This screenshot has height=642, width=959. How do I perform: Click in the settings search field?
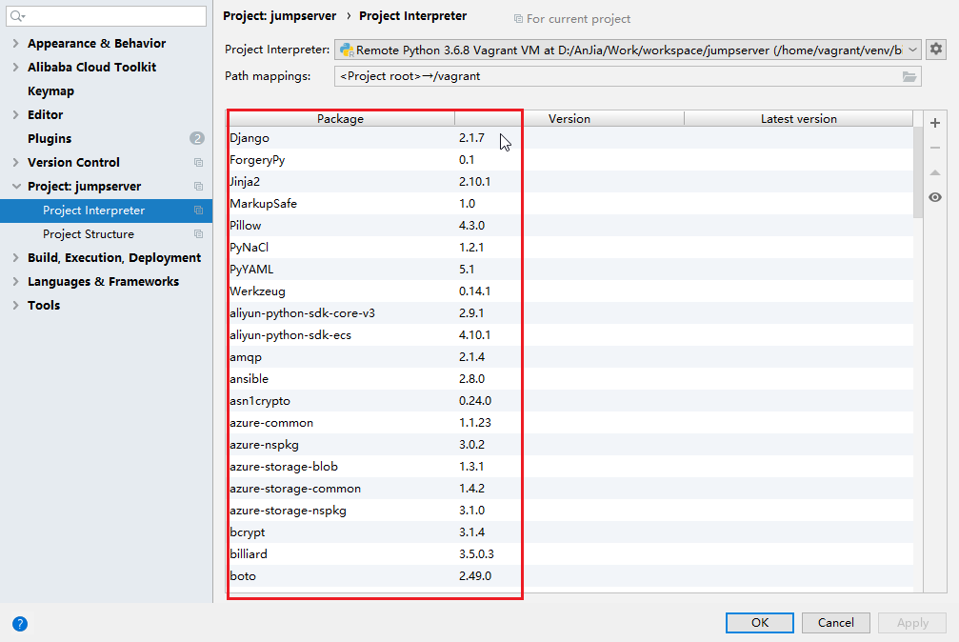click(x=106, y=16)
